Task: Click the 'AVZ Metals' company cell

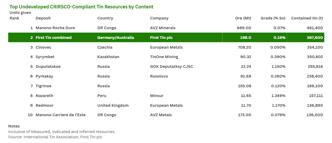Action: coord(161,115)
